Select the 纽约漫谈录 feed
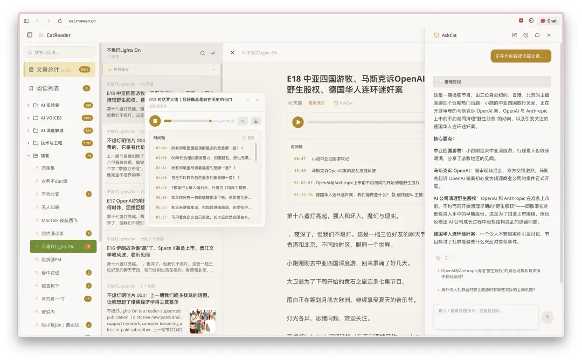Image resolution: width=582 pixels, height=361 pixels. click(x=63, y=233)
